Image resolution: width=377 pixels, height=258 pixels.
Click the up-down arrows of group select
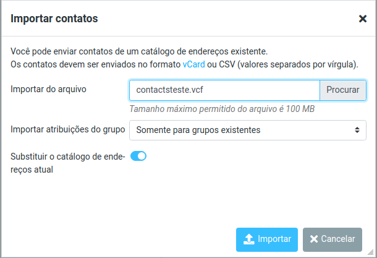pyautogui.click(x=357, y=130)
